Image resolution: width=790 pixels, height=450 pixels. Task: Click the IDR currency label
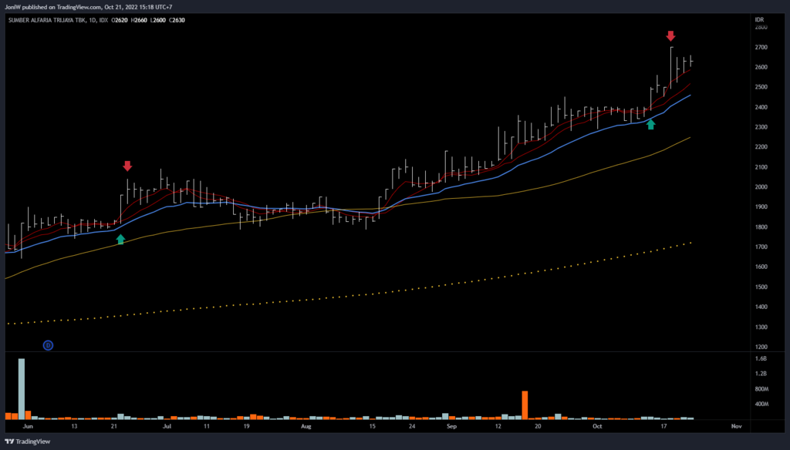[759, 17]
